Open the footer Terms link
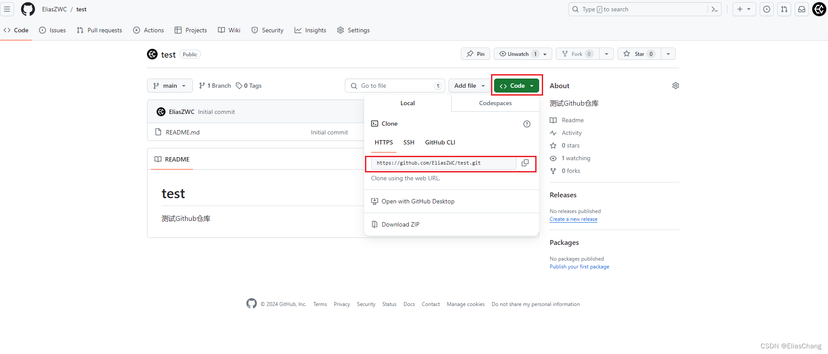The image size is (828, 354). click(x=320, y=304)
